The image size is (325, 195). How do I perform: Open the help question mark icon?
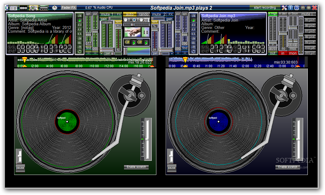(297, 8)
